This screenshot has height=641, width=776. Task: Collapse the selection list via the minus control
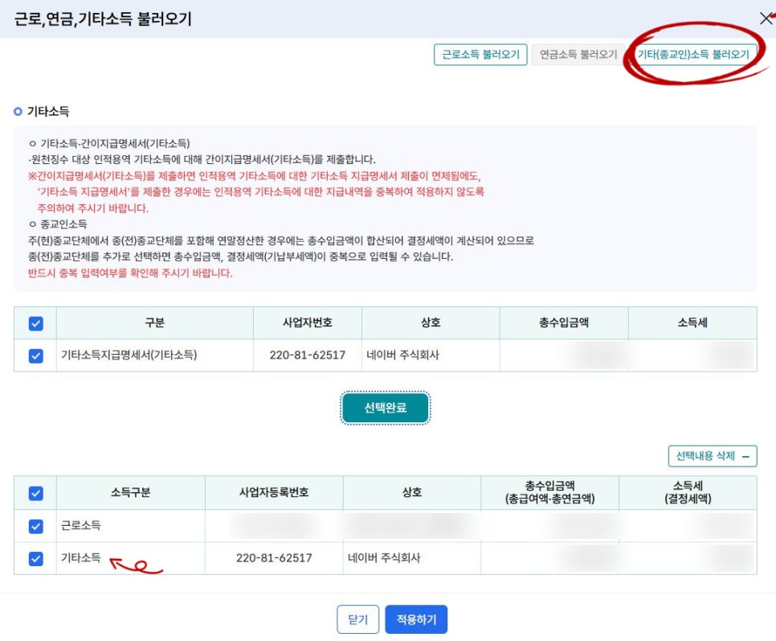[747, 456]
